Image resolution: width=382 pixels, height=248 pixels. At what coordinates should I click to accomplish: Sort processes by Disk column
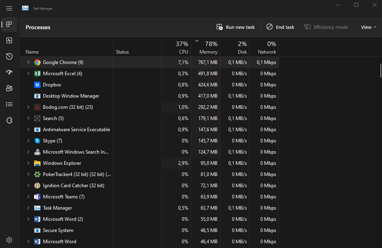click(235, 47)
